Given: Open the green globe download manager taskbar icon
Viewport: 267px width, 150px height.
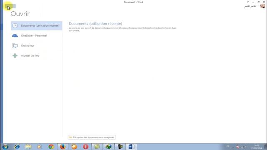Looking at the screenshot, I should click(x=108, y=147).
